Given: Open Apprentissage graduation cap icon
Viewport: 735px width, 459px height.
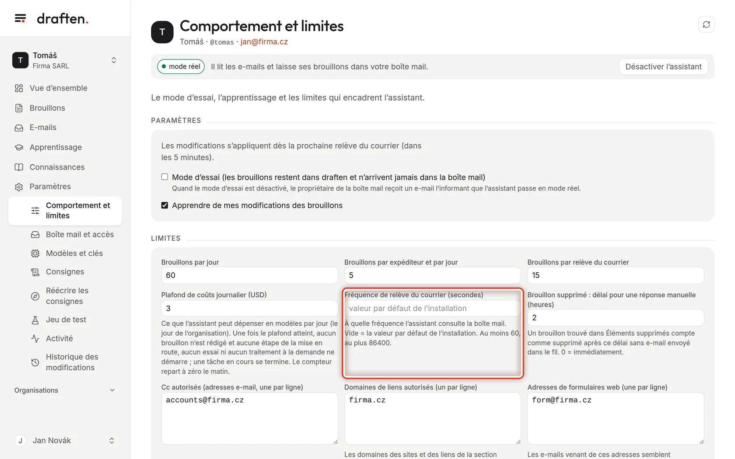Looking at the screenshot, I should tap(19, 147).
